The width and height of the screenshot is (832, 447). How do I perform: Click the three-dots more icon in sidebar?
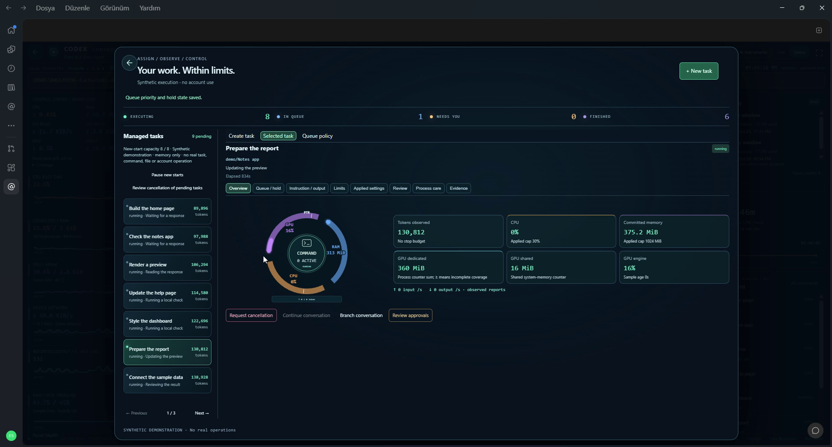(x=11, y=126)
